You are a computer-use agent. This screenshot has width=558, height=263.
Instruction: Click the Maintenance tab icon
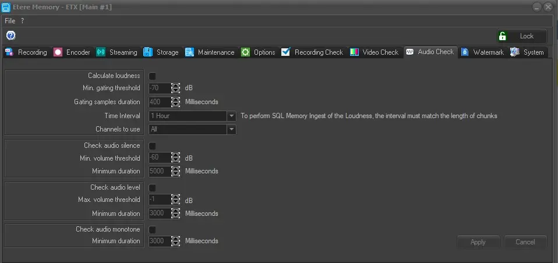(x=190, y=52)
